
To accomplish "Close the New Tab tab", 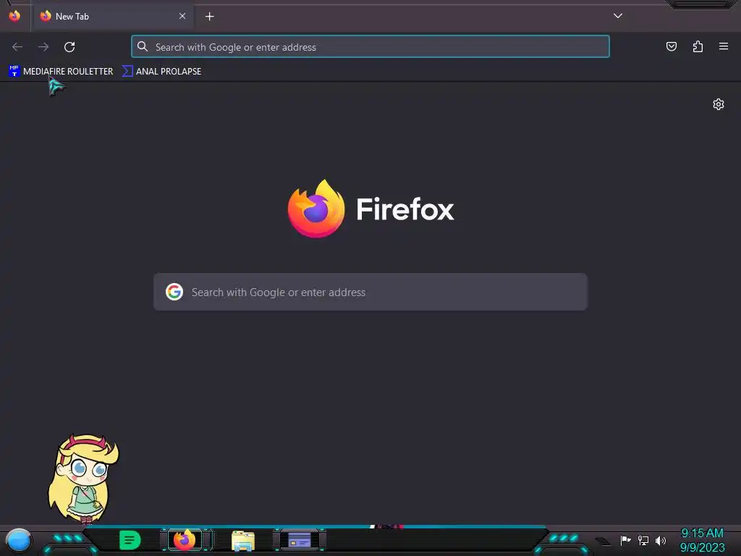I will [x=182, y=16].
